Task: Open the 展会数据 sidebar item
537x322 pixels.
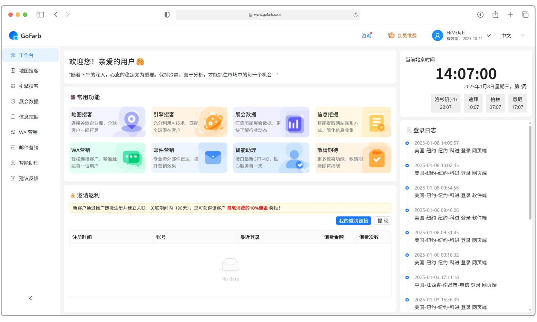Action: (28, 101)
